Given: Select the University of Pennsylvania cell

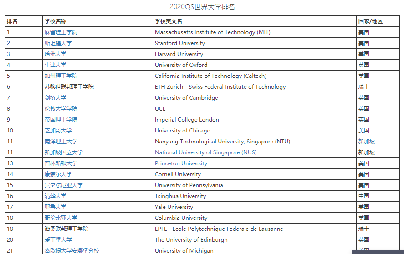Looking at the screenshot, I should click(x=255, y=185).
